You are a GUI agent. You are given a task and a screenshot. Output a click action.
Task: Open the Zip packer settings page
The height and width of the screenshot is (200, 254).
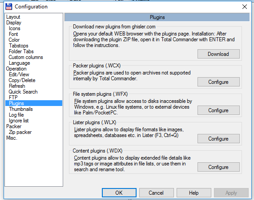point(20,132)
